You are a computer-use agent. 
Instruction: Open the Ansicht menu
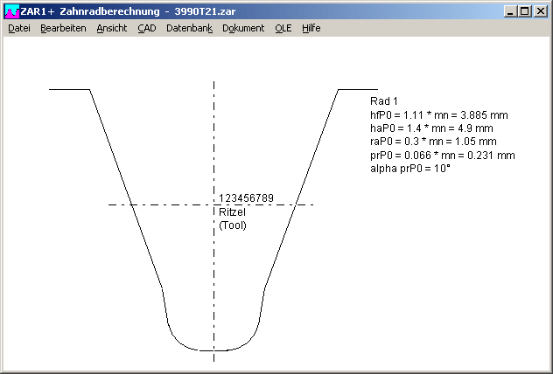[112, 28]
